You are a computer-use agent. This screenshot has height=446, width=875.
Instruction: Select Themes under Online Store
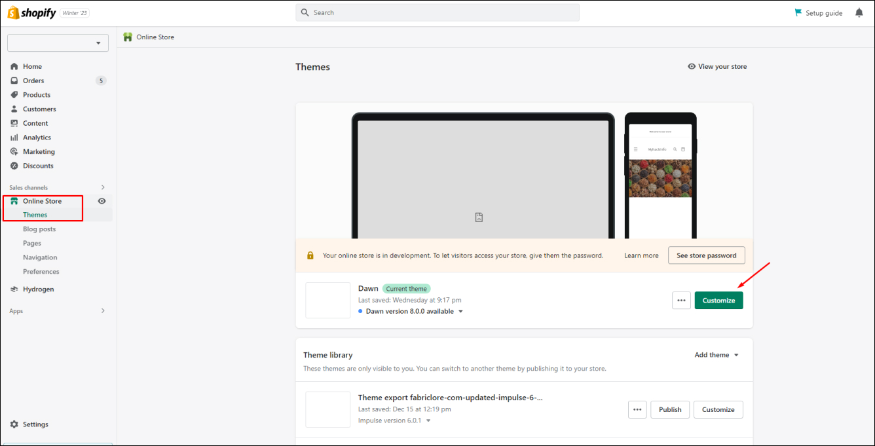35,215
